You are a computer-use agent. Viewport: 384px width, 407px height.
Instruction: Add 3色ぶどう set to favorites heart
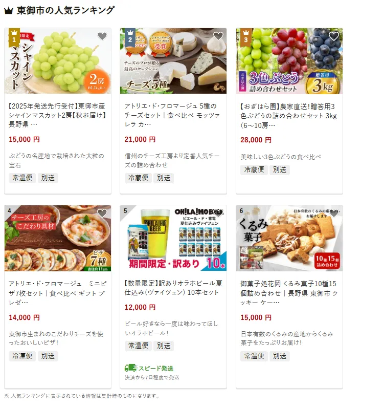334,36
